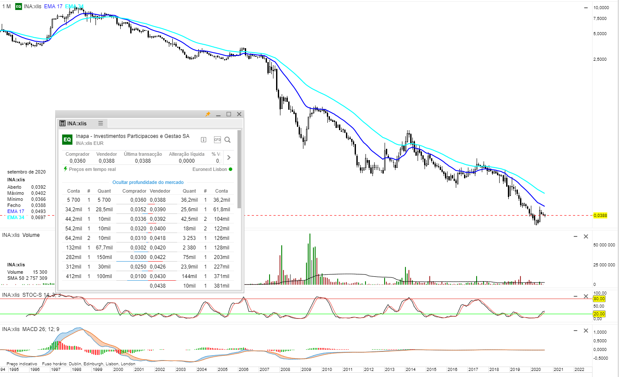Viewport: 619px width, 377px height.
Task: Collapse the STOC-S panel with its minus button
Action: pos(576,296)
